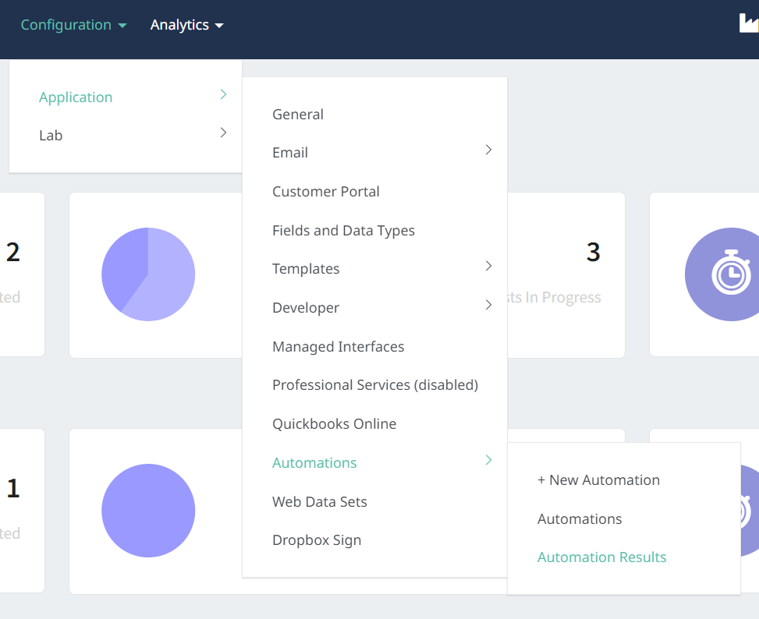
Task: Select Web Data Sets
Action: coord(319,502)
